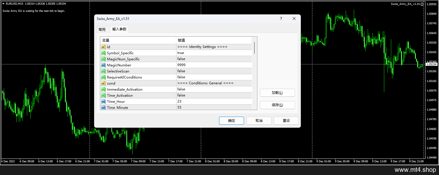
Task: Cancel with the 取消 button
Action: pos(259,121)
